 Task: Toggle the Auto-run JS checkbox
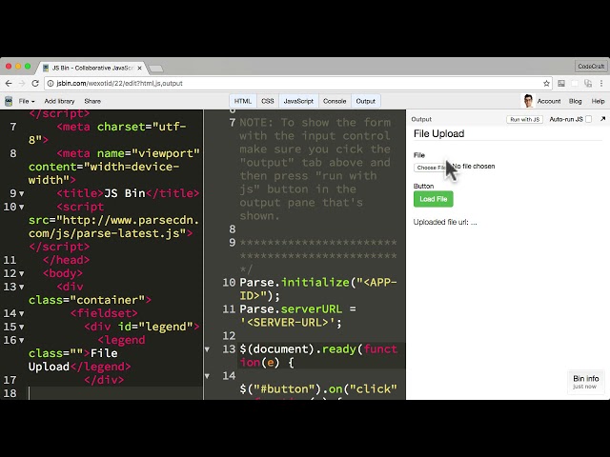[589, 119]
